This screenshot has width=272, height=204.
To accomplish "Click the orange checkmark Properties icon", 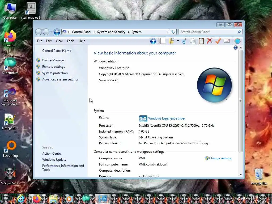I will pyautogui.click(x=218, y=41).
